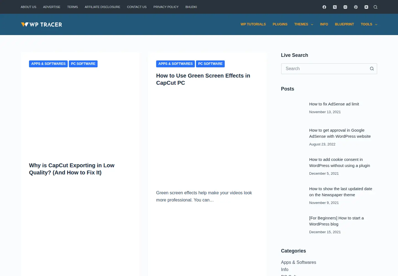Click the header search magnifier icon
398x276 pixels.
coord(375,7)
